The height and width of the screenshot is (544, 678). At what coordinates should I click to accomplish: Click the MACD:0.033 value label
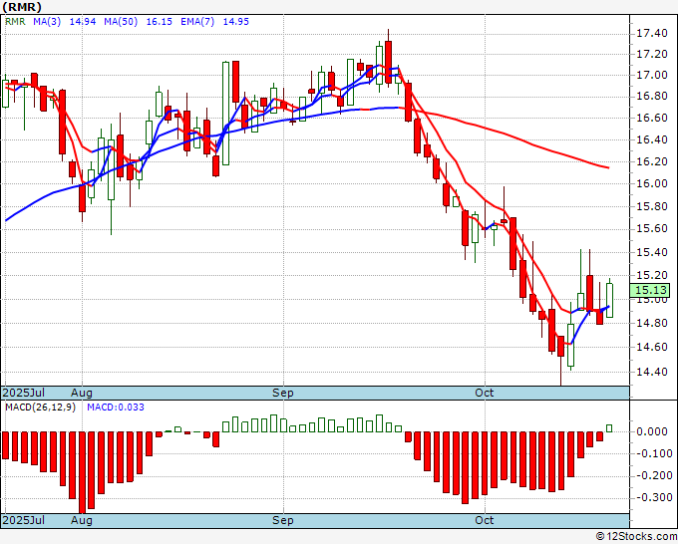pos(116,408)
